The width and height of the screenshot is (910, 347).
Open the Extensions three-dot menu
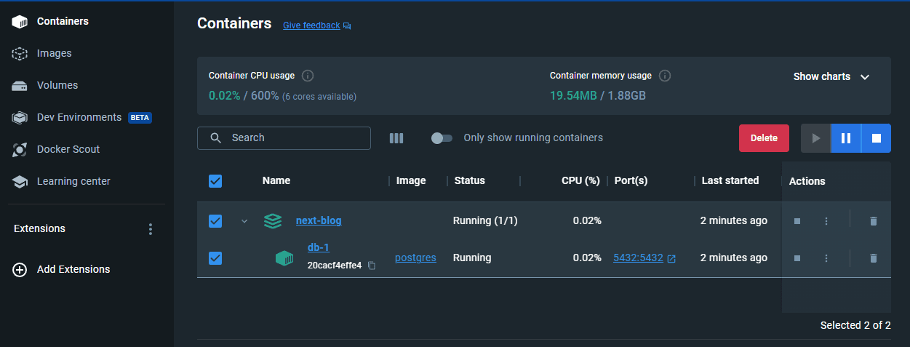(151, 229)
